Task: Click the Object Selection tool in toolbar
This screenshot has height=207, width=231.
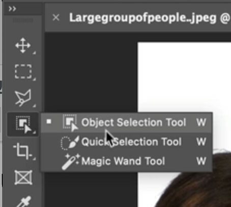Action: tap(23, 124)
